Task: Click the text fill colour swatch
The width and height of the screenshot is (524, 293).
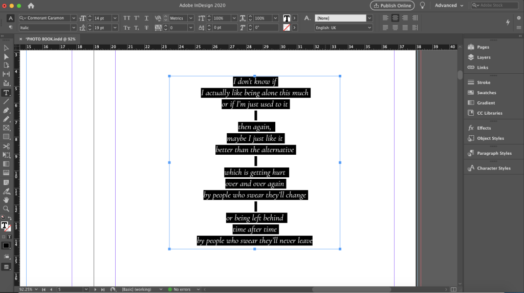Action: [x=287, y=18]
